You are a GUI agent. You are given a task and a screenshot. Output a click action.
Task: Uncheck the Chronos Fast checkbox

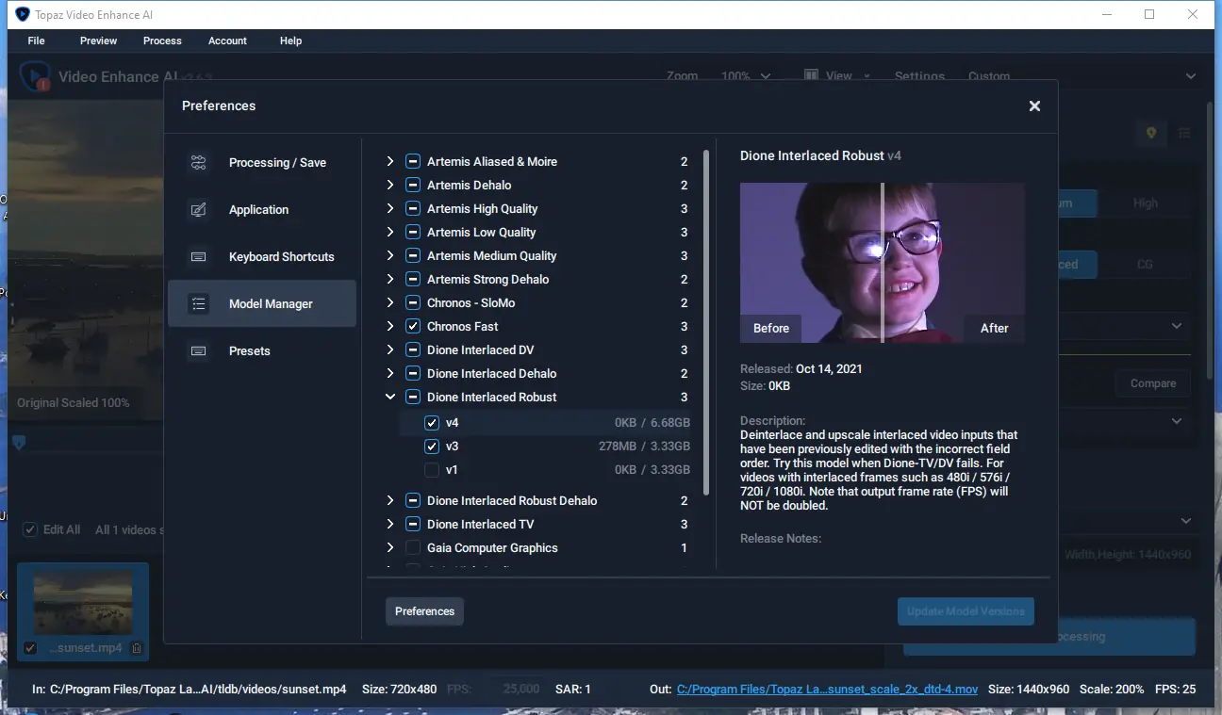(413, 327)
